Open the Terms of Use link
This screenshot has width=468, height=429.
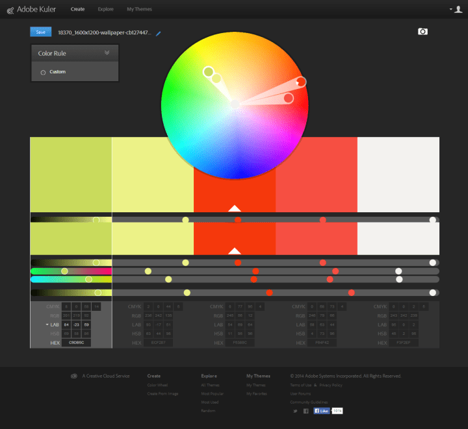point(301,386)
